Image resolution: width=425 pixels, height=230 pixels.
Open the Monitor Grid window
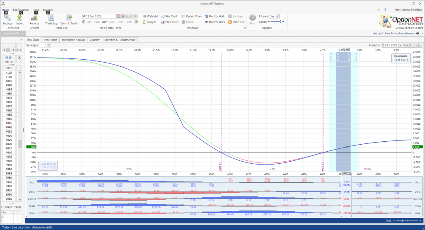click(214, 16)
